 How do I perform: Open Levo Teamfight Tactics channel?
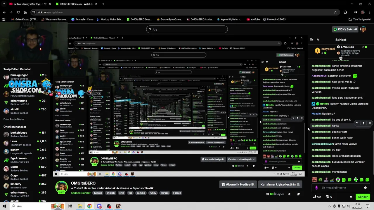coord(25,143)
